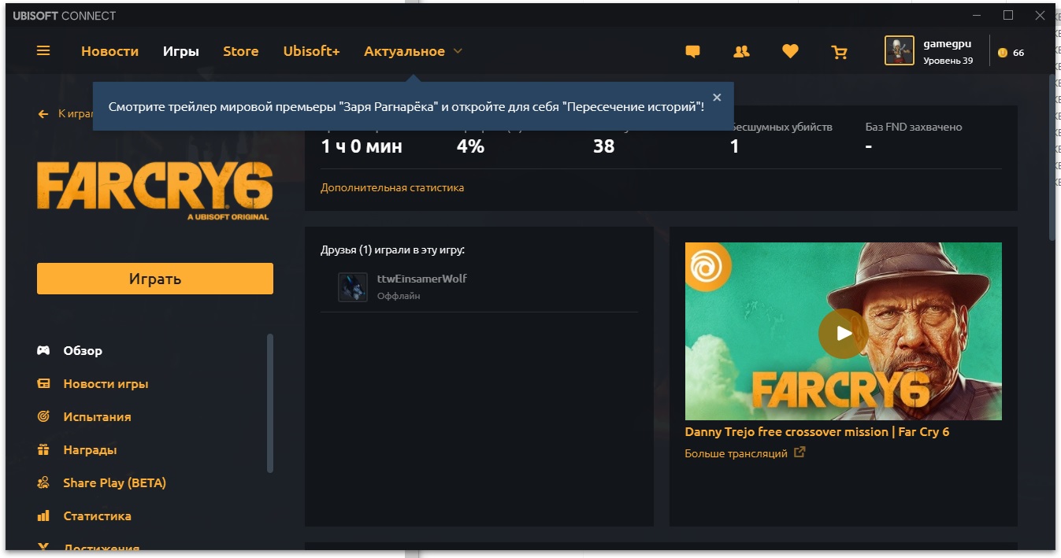Click ttwEinsamerWolf friend avatar
Image resolution: width=1061 pixels, height=558 pixels.
pos(353,287)
